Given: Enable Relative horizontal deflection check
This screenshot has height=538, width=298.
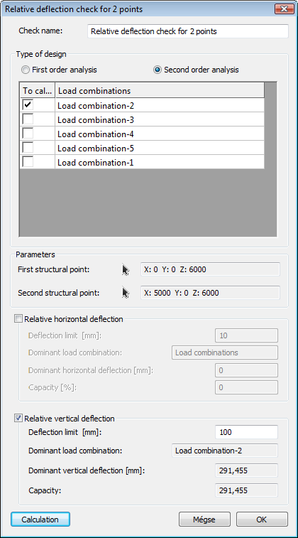Looking at the screenshot, I should click(x=18, y=319).
